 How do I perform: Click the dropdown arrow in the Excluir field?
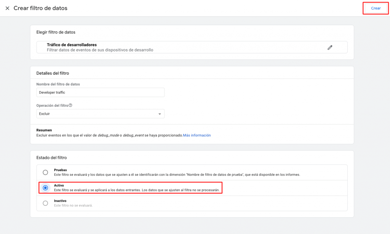tap(160, 114)
